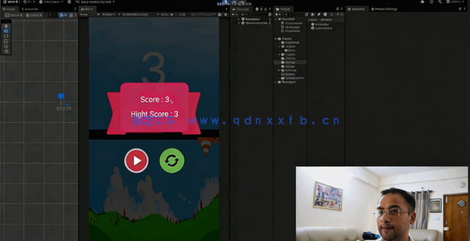Viewport: 470px width, 241px height.
Task: Select the highlighted Move tool in Scene overlay
Action: click(x=7, y=31)
